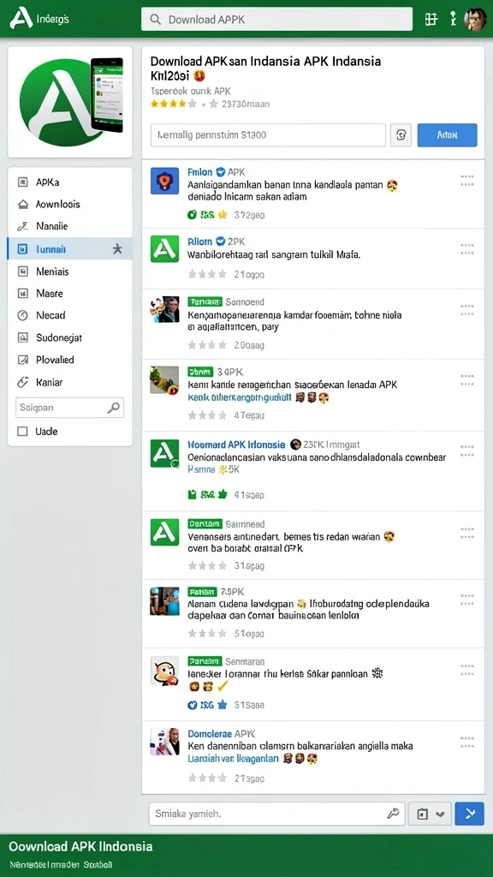Viewport: 493px width, 877px height.
Task: Select Nanaiie in the sidebar
Action: tap(70, 226)
